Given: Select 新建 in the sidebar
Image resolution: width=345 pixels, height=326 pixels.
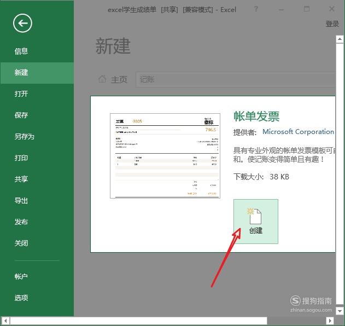Looking at the screenshot, I should [37, 73].
